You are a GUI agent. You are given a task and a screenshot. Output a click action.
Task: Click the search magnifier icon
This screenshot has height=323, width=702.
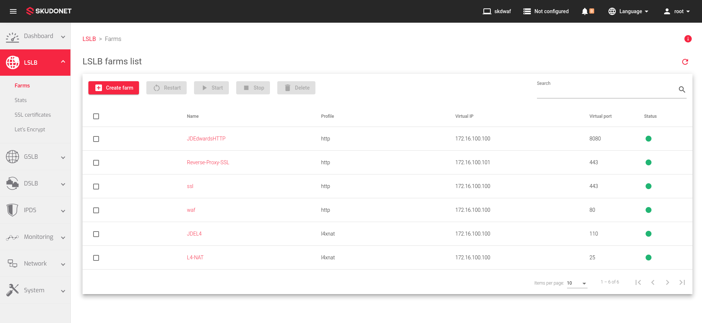click(x=682, y=89)
